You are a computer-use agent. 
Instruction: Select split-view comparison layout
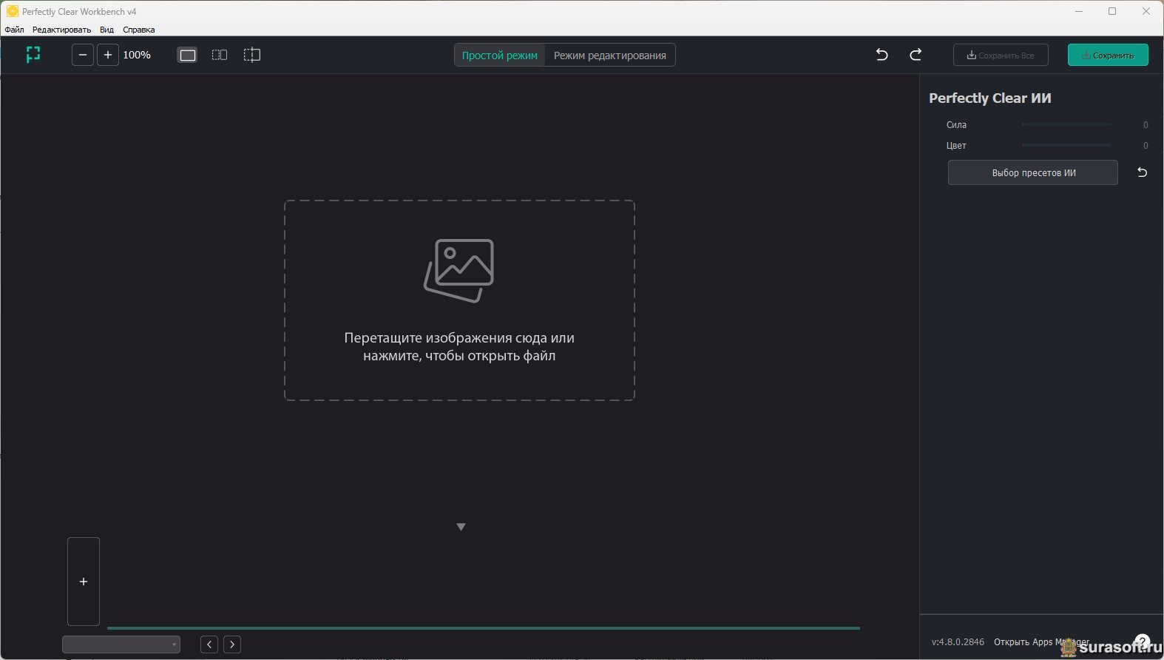tap(252, 55)
